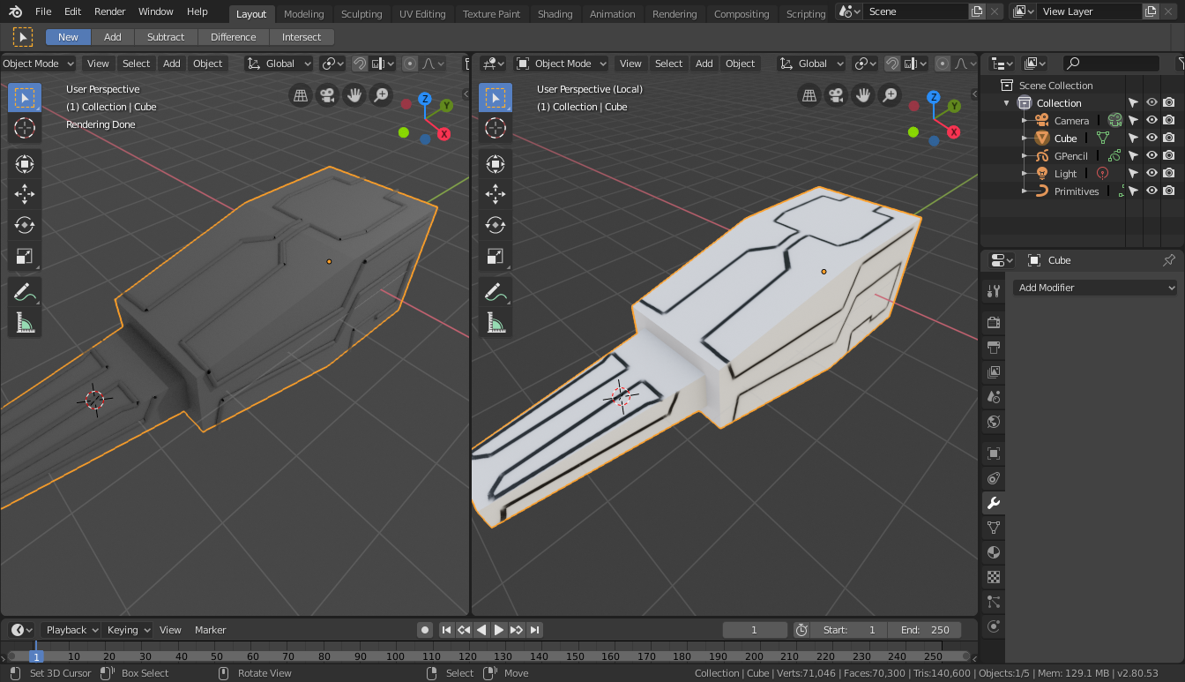Viewport: 1185px width, 682px height.
Task: Open the Add Modifier dropdown
Action: (1095, 288)
